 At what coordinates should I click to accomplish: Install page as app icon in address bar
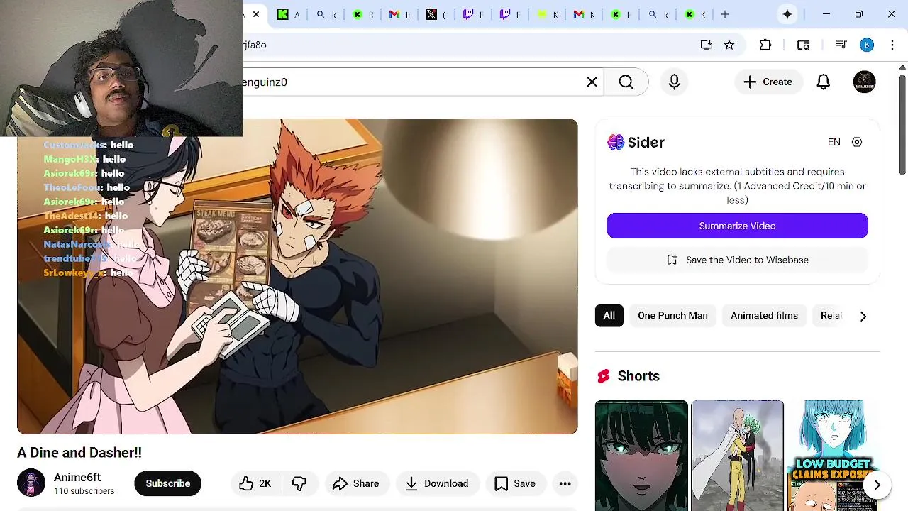706,45
